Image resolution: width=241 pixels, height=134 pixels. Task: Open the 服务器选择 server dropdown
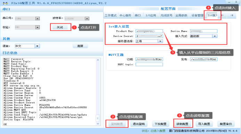point(160,41)
